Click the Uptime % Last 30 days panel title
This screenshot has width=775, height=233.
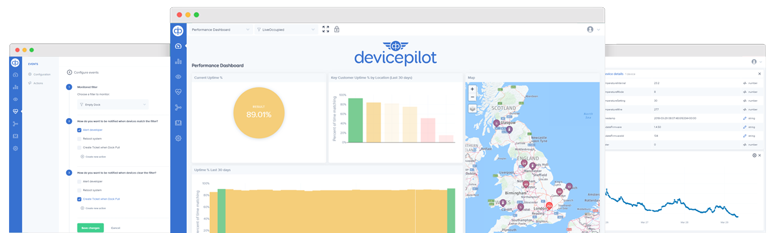click(x=212, y=170)
